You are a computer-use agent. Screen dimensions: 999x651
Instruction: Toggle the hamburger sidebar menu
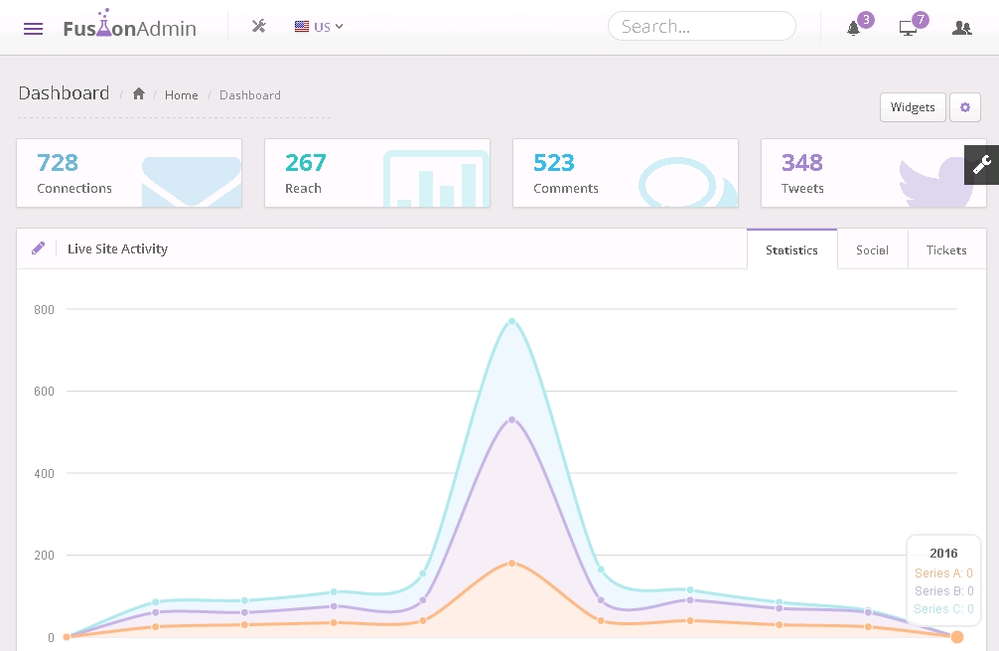point(33,28)
